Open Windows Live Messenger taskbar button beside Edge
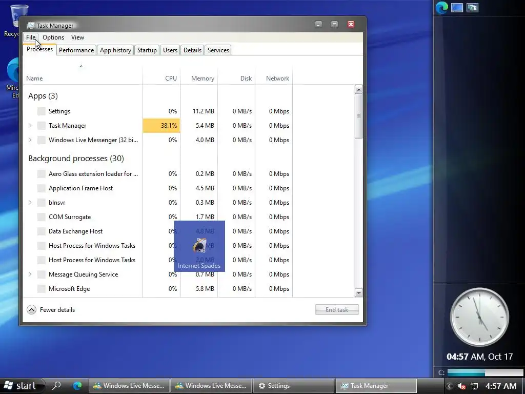The image size is (525, 394). [129, 386]
